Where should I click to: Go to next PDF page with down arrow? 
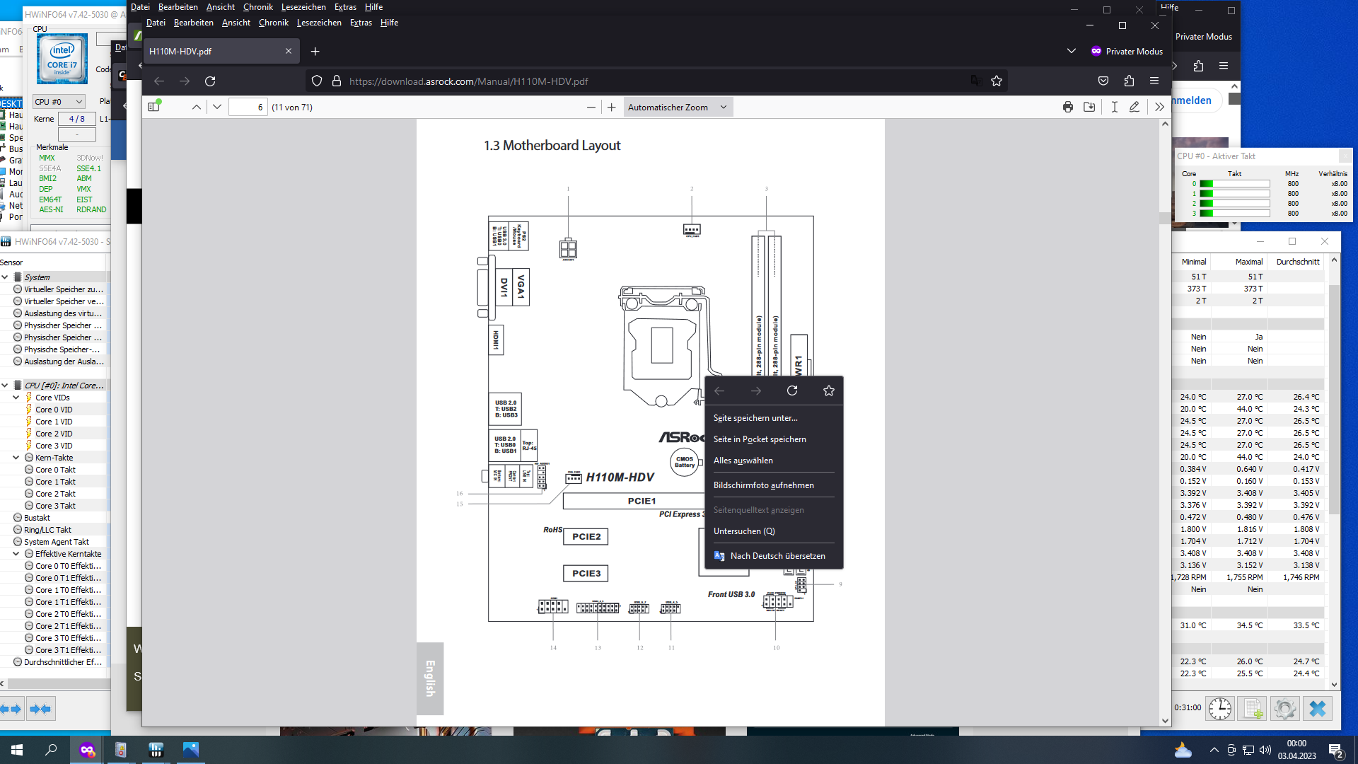tap(216, 107)
